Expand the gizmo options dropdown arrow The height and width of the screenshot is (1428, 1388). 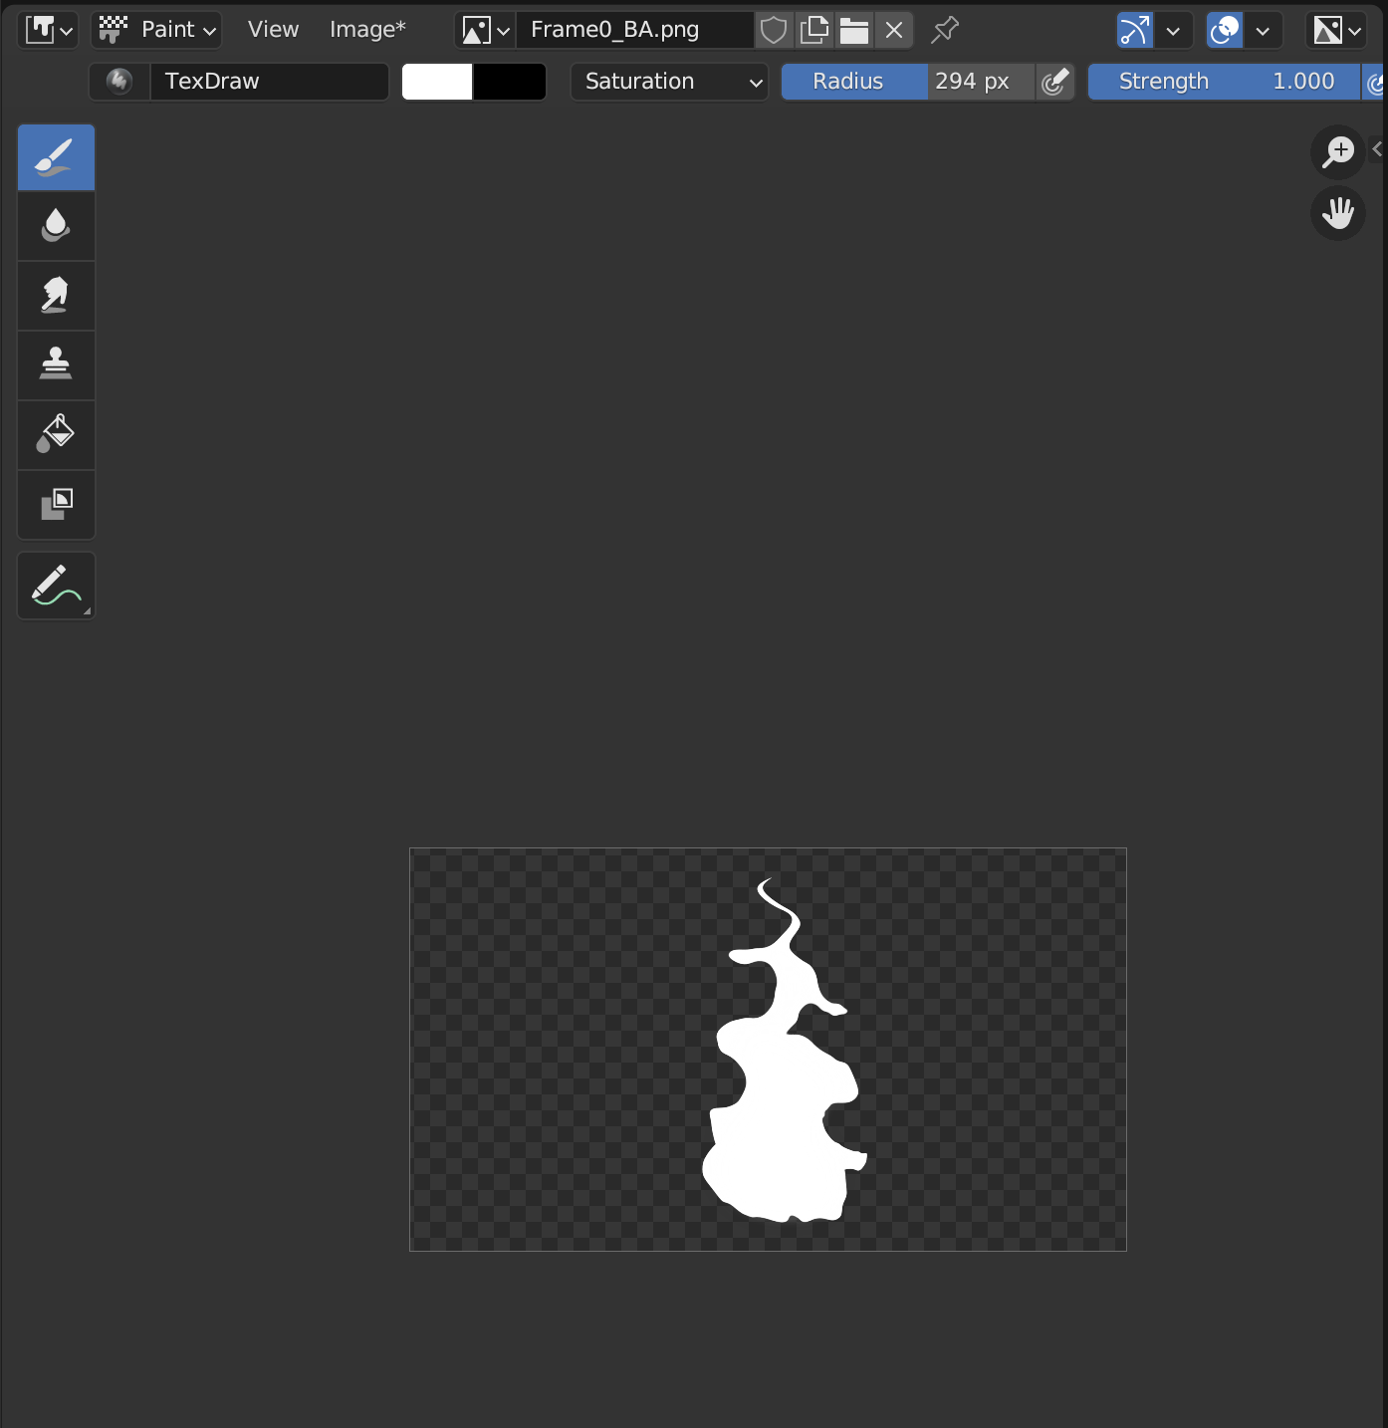[x=1173, y=30]
